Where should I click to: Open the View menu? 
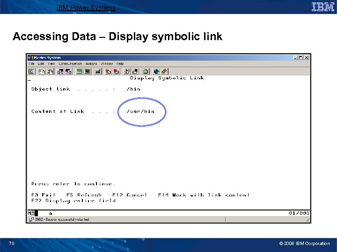(51, 63)
